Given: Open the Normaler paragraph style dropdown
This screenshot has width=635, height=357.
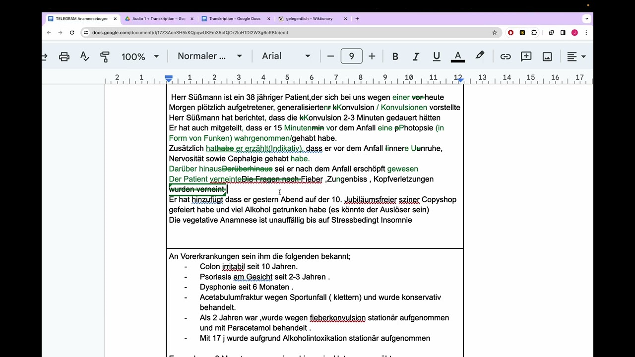Looking at the screenshot, I should (210, 57).
